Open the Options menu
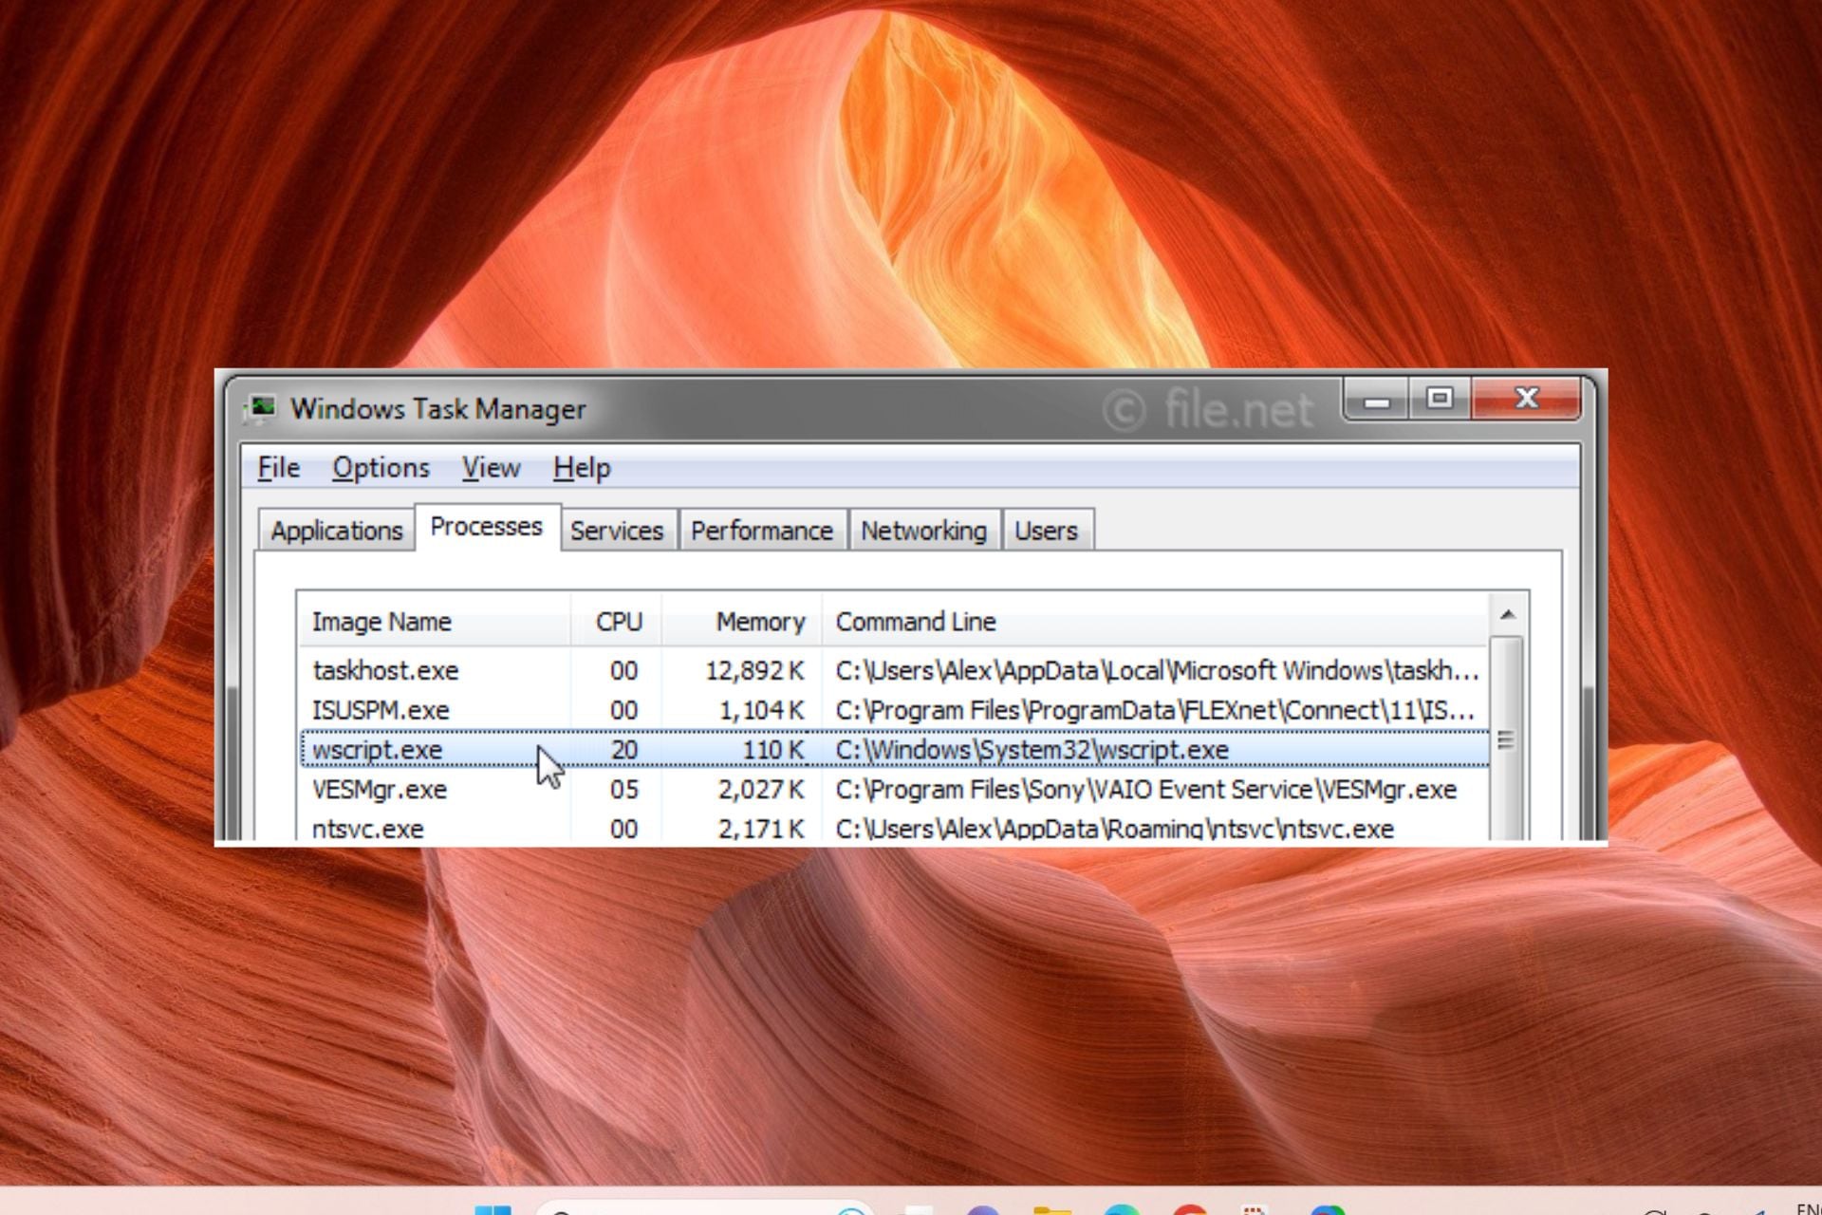1822x1215 pixels. [x=381, y=468]
